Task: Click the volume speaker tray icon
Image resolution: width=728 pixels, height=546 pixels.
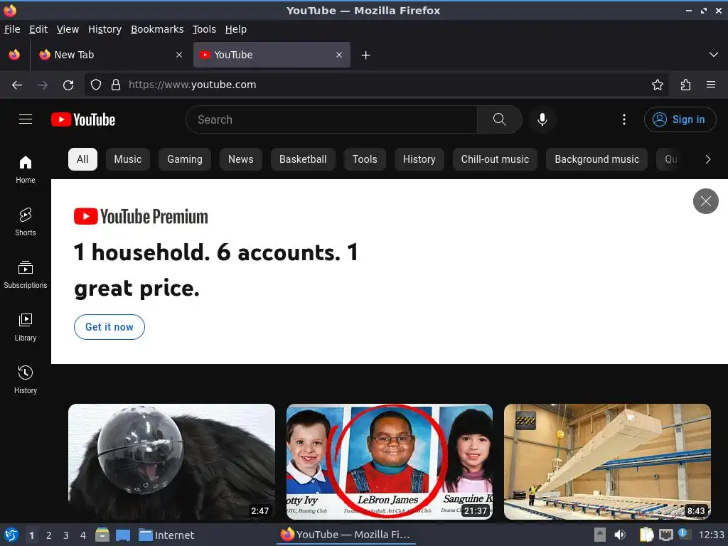Action: coord(619,535)
